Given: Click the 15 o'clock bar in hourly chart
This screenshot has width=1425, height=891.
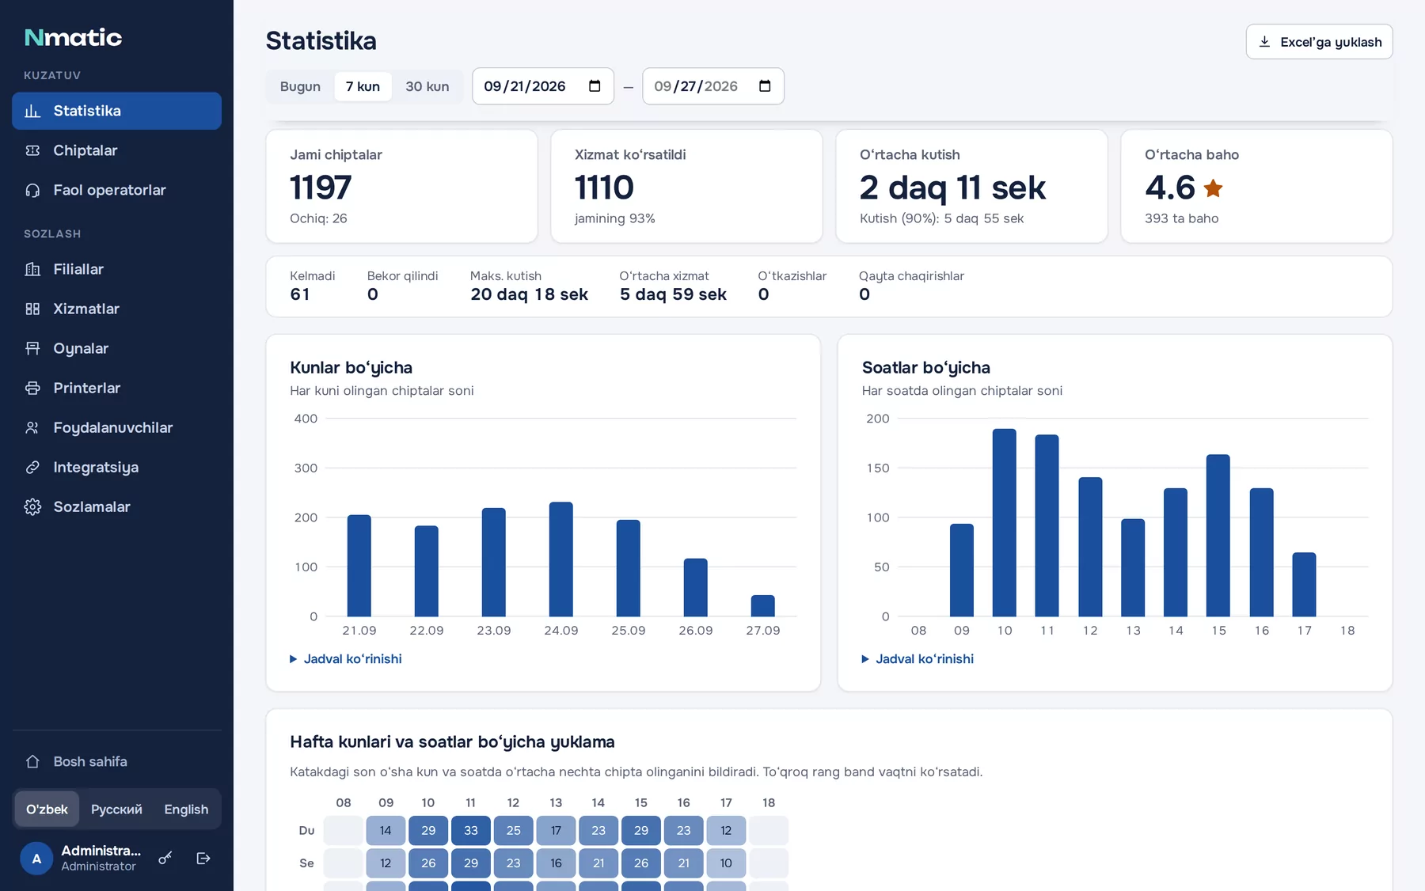Looking at the screenshot, I should [1218, 536].
